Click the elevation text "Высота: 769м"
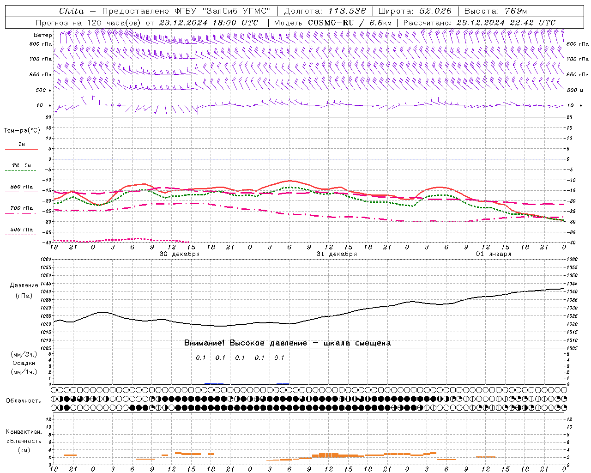 click(495, 11)
